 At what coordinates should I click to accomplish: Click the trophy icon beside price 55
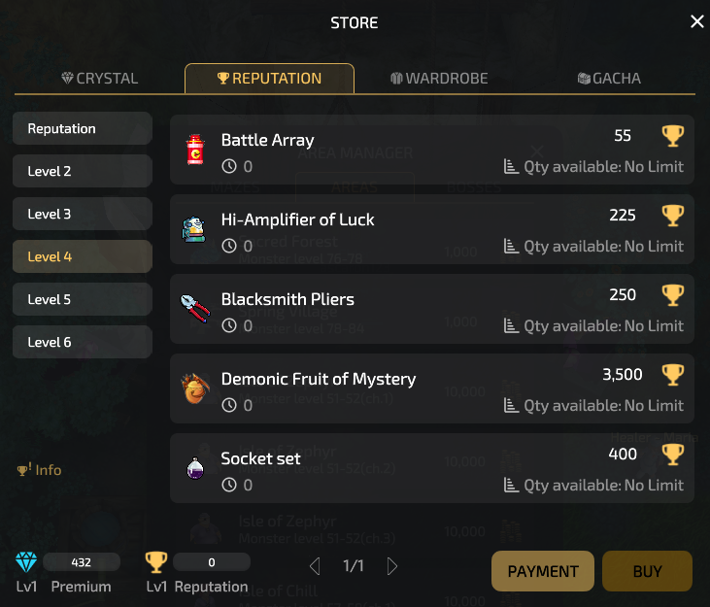(x=672, y=136)
